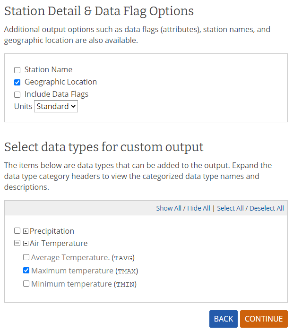Click the Deselect All link
The width and height of the screenshot is (293, 331).
(267, 208)
